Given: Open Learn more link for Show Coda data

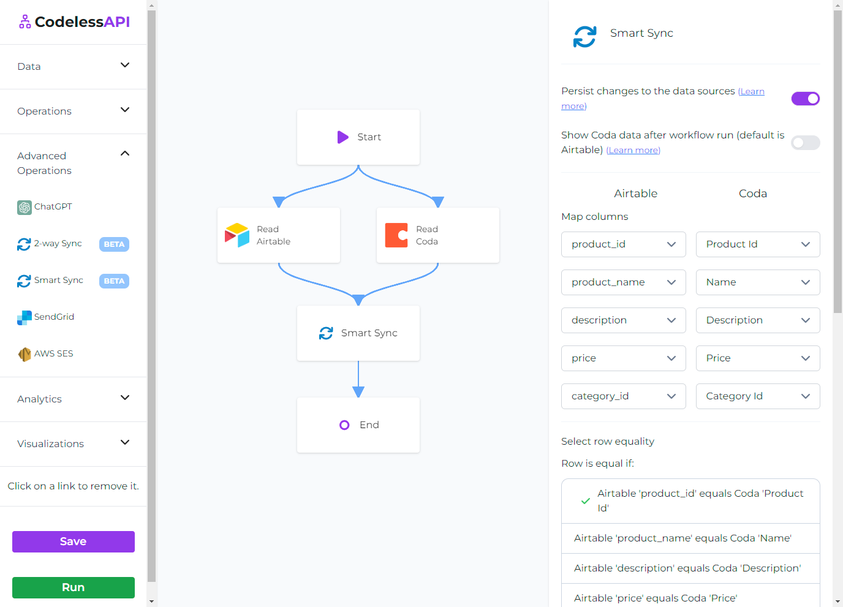Looking at the screenshot, I should click(x=633, y=151).
